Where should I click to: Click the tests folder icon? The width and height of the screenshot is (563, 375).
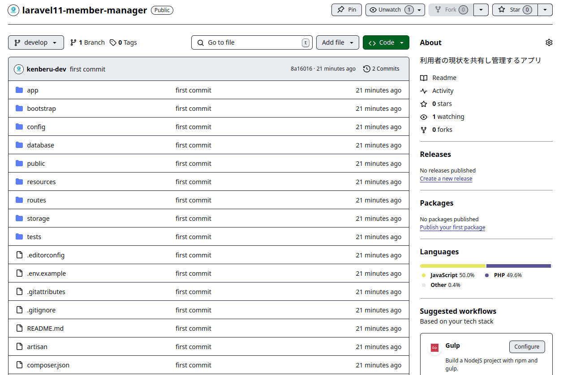tap(19, 236)
